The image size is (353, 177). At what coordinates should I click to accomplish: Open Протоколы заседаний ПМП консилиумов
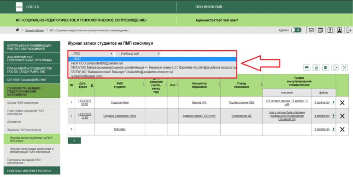coord(32,161)
